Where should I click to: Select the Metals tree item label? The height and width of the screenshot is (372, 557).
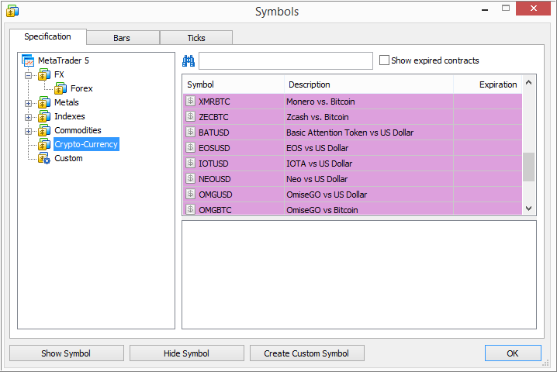tap(67, 102)
